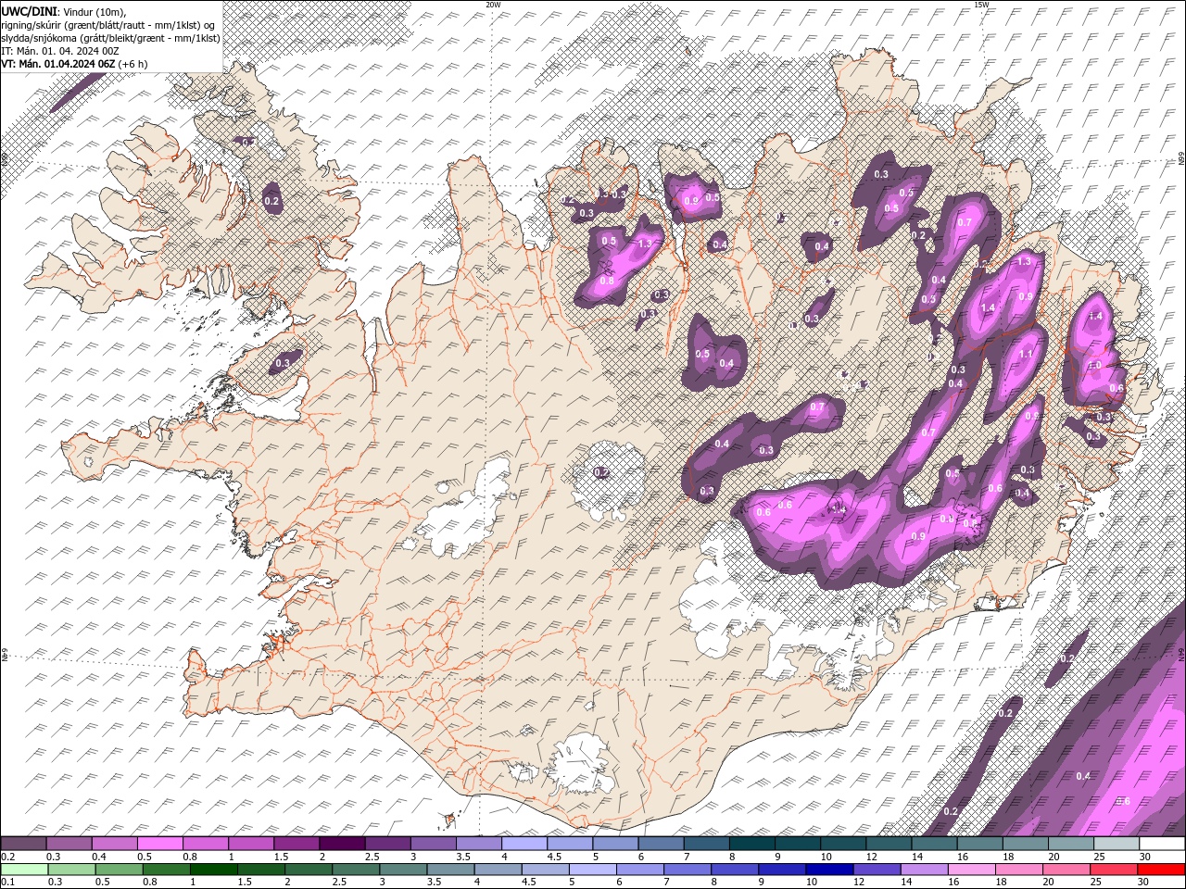Click the valid time line 'VT: Mán. 01.04.2024 06Z'
The width and height of the screenshot is (1186, 889).
pos(69,64)
